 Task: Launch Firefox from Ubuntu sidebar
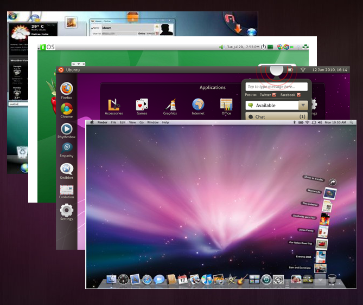coord(66,90)
